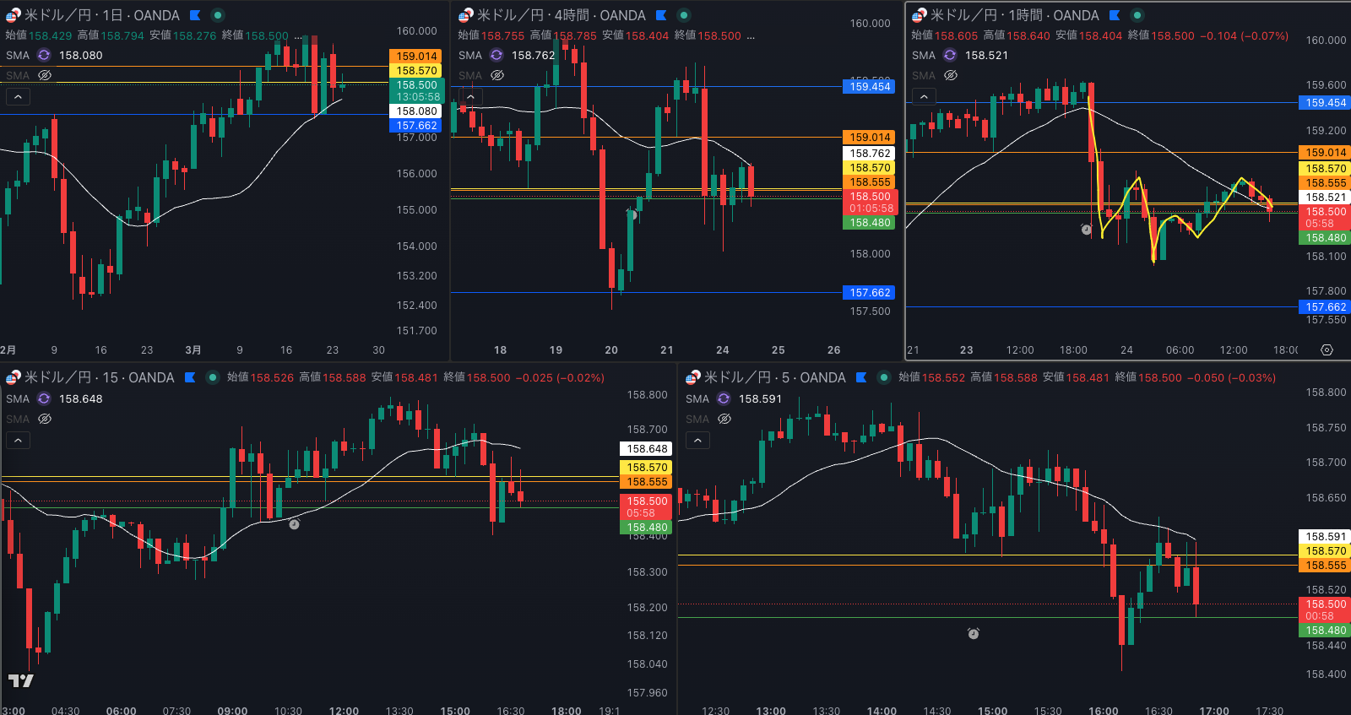The height and width of the screenshot is (715, 1351).
Task: Click the blue flag icon on 4-hour chart
Action: point(661,15)
